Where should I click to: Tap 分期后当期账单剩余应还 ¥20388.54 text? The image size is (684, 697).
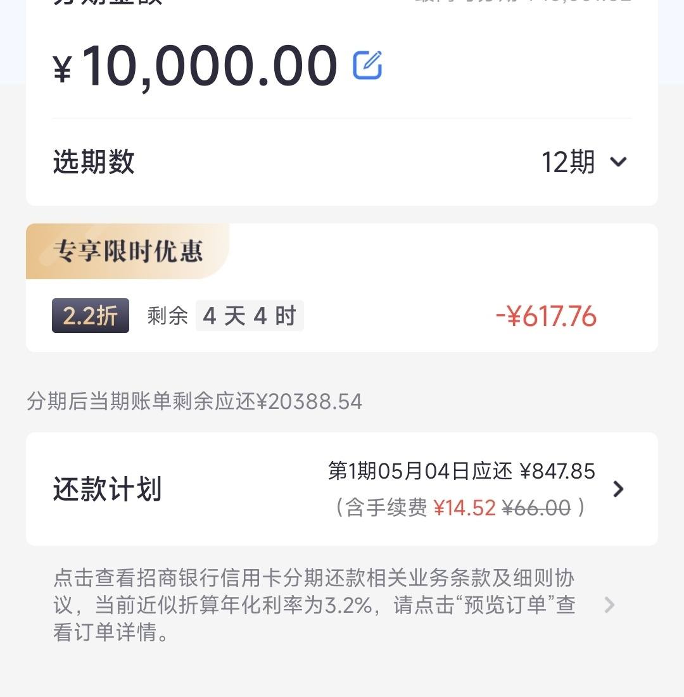click(x=194, y=401)
